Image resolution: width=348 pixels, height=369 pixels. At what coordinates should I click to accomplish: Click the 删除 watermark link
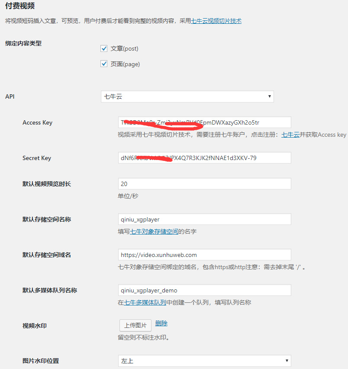[x=161, y=324]
